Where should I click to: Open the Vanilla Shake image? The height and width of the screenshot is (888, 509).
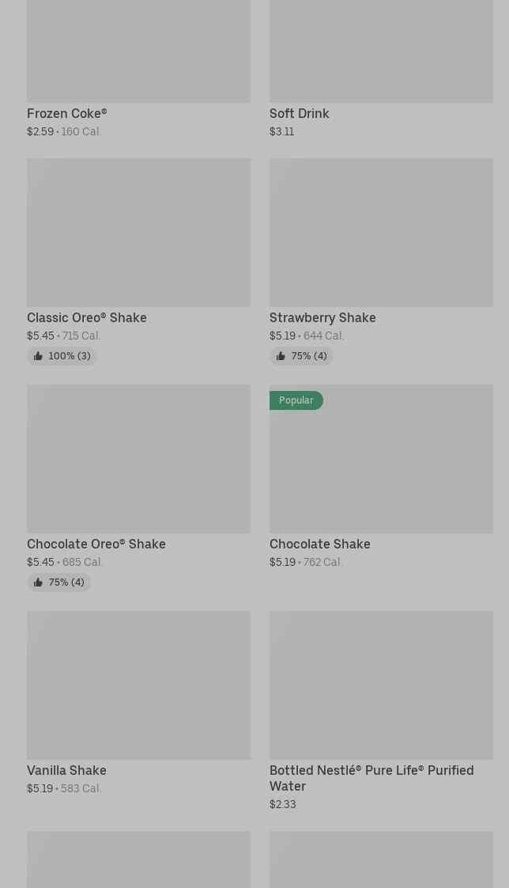click(138, 685)
